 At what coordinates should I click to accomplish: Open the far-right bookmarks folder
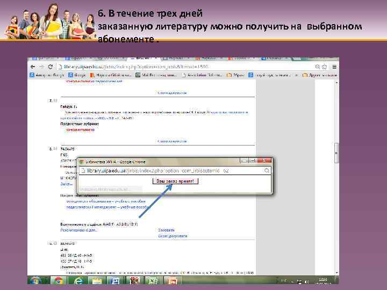(319, 75)
